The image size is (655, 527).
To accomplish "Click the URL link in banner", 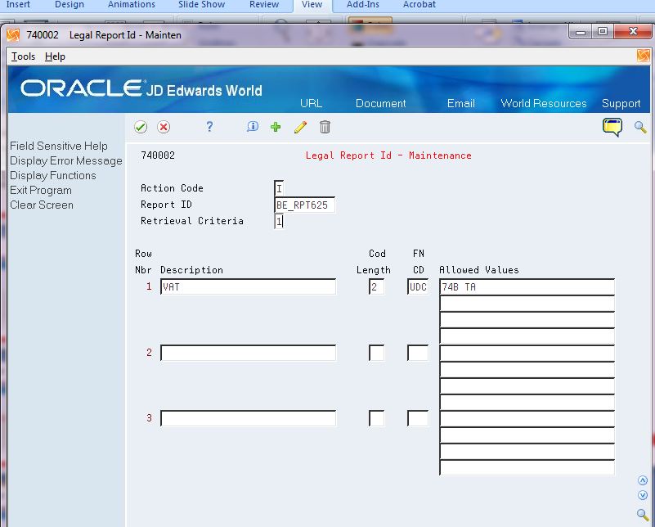I will [312, 103].
